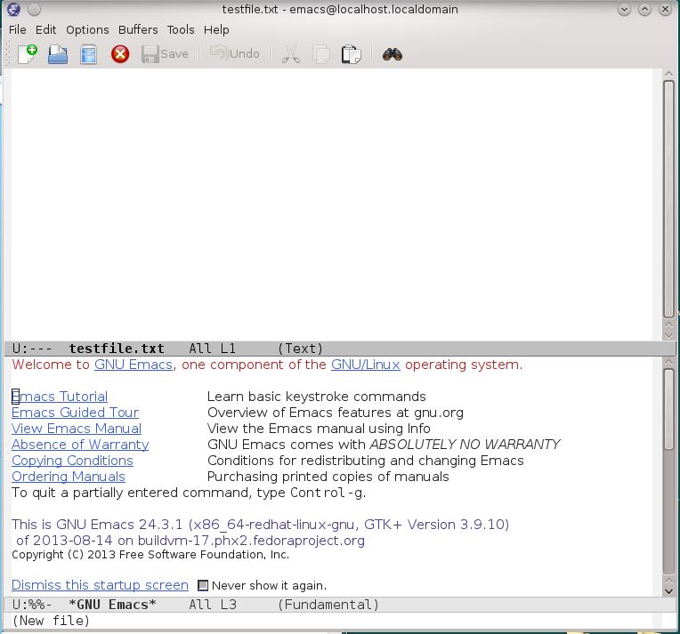This screenshot has width=680, height=634.
Task: Click the U:%%- status in the lower mode line
Action: coord(32,605)
